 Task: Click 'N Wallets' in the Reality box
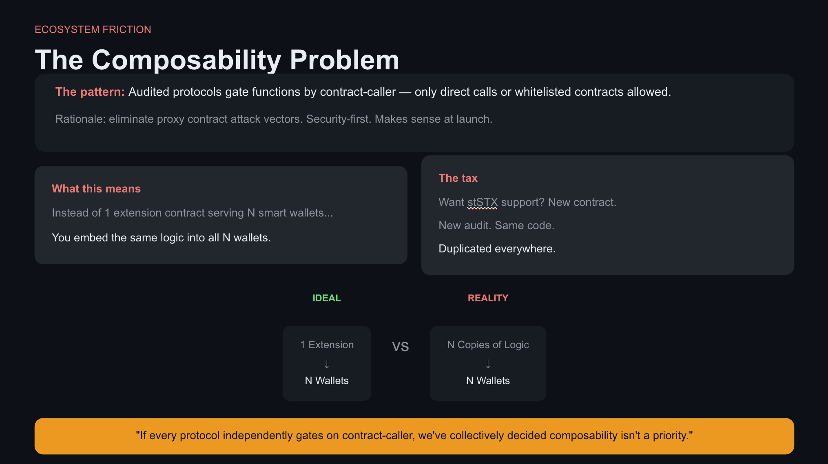point(488,381)
